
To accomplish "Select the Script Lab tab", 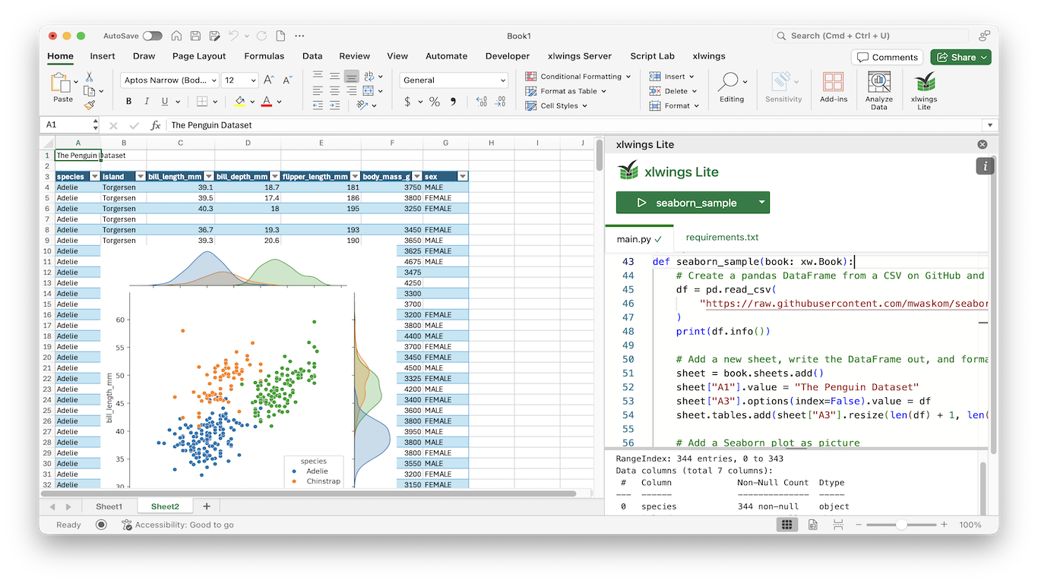I will pyautogui.click(x=652, y=56).
